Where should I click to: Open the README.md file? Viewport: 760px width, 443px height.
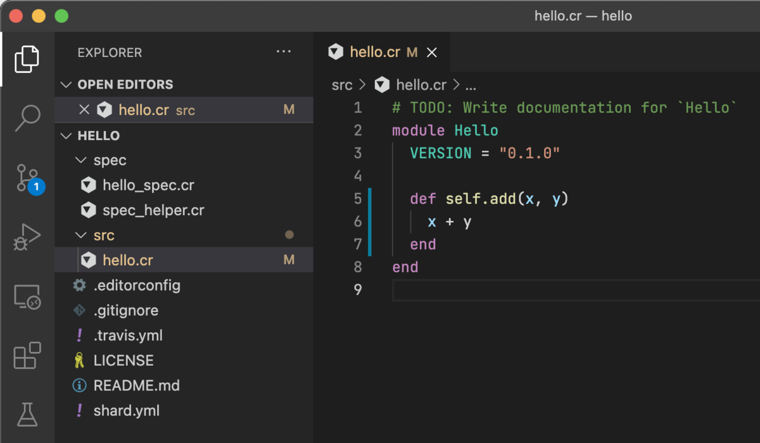point(136,385)
